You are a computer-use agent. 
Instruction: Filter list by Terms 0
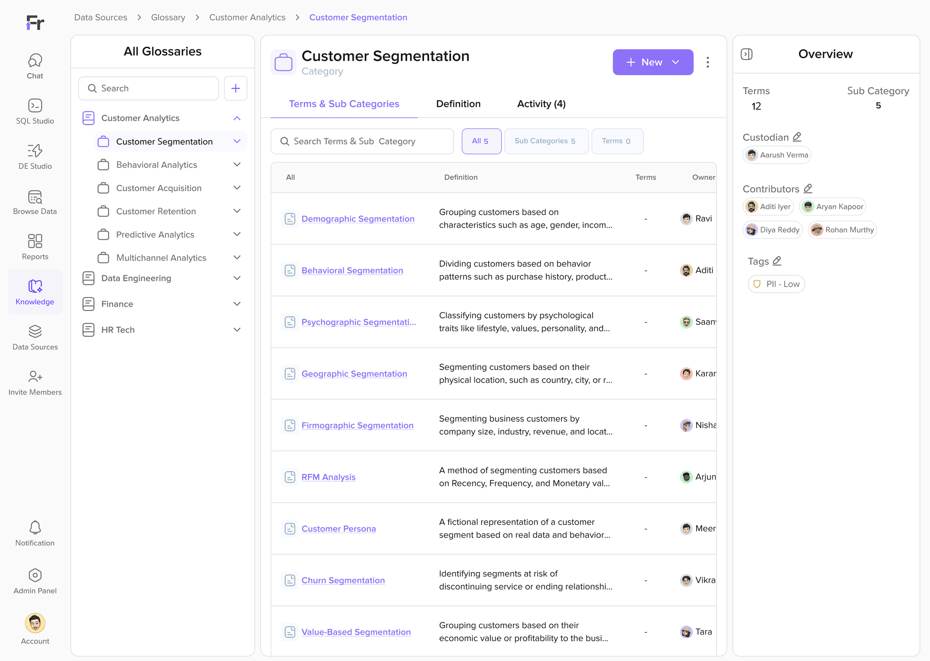click(617, 141)
